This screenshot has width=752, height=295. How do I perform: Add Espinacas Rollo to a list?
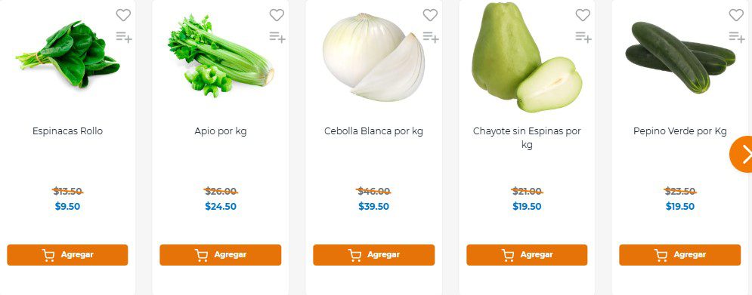point(124,37)
